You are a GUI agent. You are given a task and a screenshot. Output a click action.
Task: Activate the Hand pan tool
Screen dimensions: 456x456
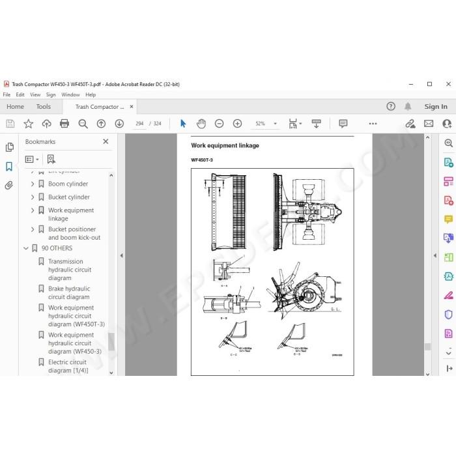tap(201, 124)
